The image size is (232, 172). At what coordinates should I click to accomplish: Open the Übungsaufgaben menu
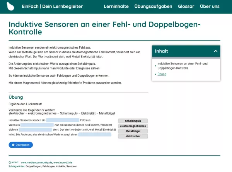pos(153,6)
